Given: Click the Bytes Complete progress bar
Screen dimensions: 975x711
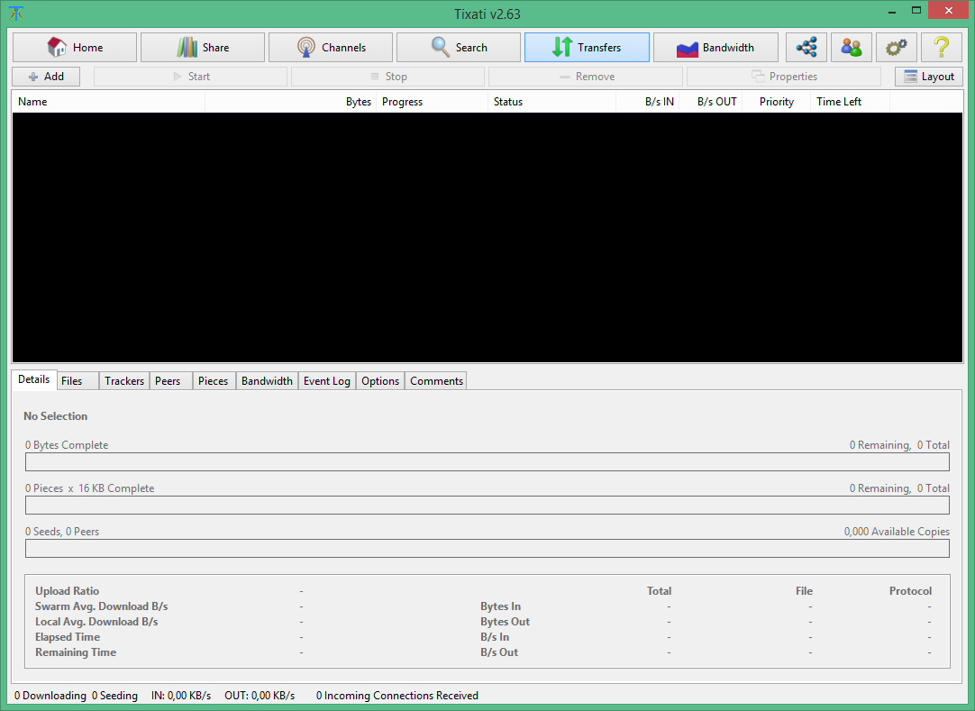Looking at the screenshot, I should click(487, 462).
